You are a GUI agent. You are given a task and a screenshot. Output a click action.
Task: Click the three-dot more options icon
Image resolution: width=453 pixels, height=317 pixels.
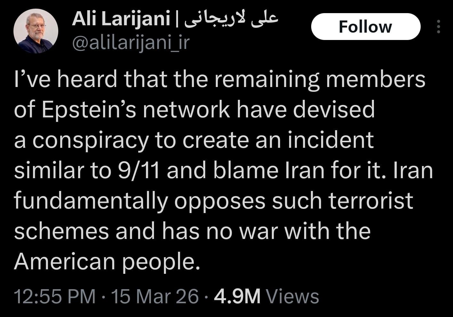pyautogui.click(x=439, y=27)
